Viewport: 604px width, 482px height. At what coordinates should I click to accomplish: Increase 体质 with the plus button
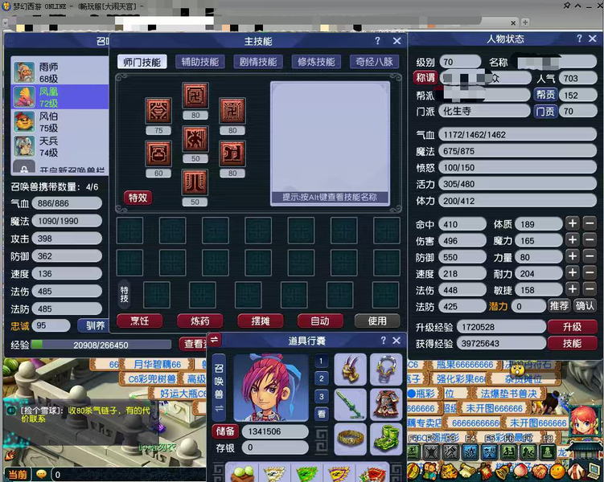pyautogui.click(x=572, y=224)
